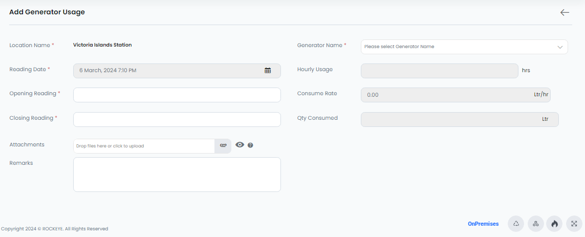Click the OnPremises link

click(483, 224)
